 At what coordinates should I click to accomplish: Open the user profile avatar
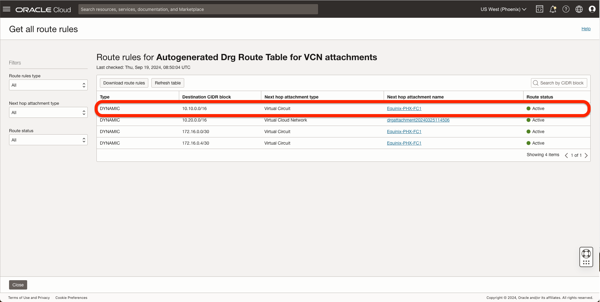(x=592, y=9)
